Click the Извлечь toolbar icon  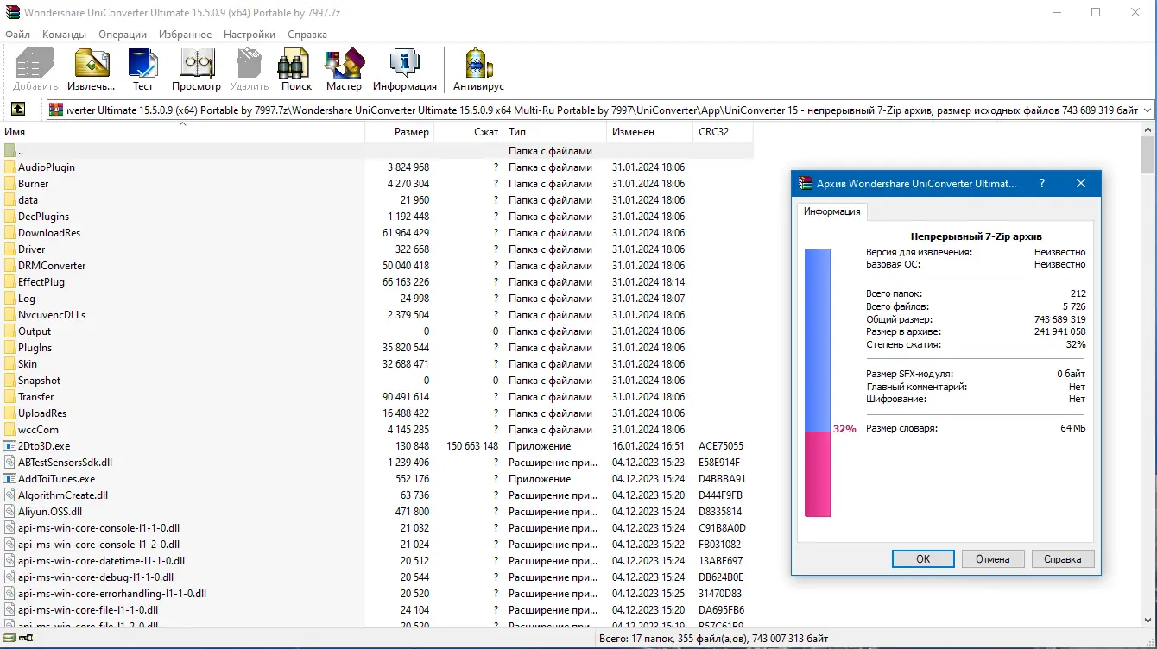tap(91, 69)
